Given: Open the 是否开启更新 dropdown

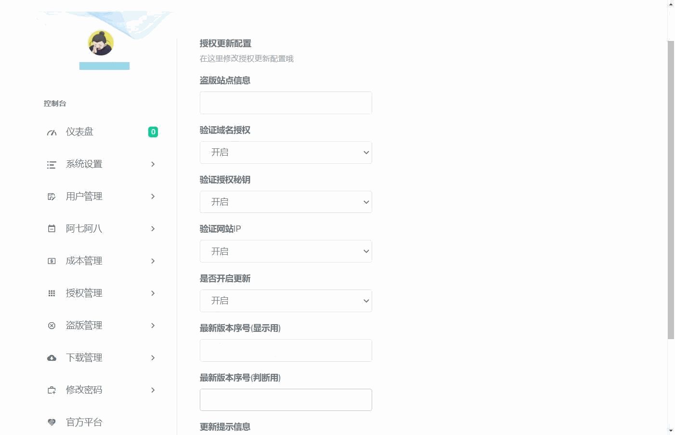Looking at the screenshot, I should point(286,301).
